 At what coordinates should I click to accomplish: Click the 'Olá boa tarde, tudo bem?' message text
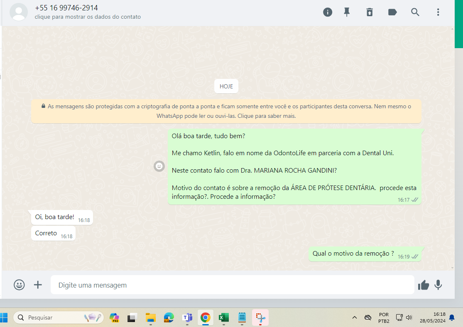point(208,136)
